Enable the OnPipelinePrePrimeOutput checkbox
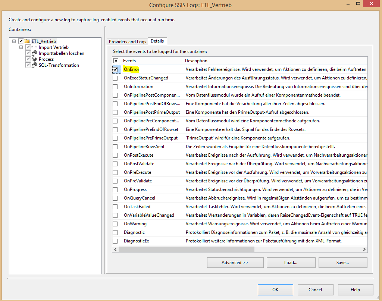The image size is (382, 301). pyautogui.click(x=115, y=138)
